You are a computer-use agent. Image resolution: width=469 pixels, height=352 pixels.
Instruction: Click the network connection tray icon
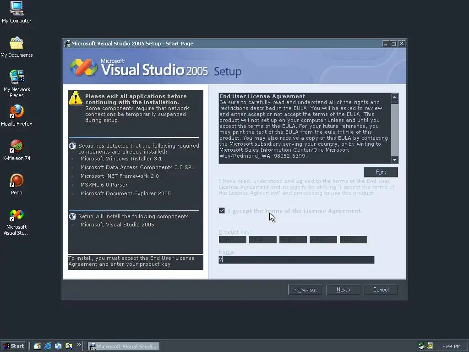tap(422, 346)
